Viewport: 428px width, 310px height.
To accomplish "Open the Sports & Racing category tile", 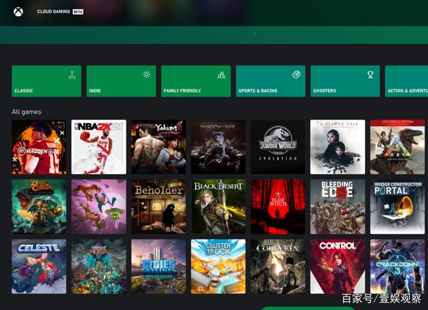I will [270, 81].
